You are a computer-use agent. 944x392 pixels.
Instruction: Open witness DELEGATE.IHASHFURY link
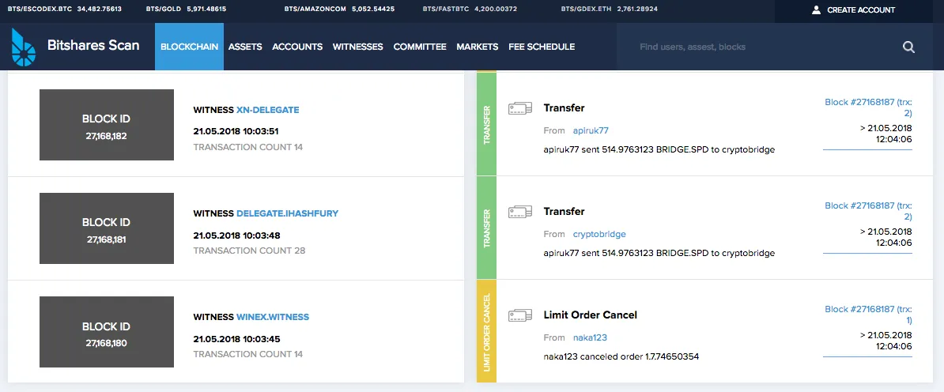point(287,213)
